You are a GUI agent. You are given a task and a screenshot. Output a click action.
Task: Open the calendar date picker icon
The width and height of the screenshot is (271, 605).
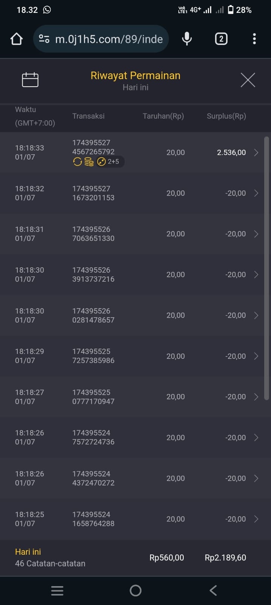tap(30, 80)
